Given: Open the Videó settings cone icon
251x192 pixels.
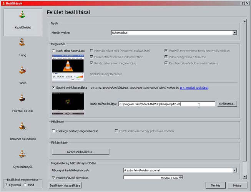Looking at the screenshot, I should (x=23, y=70).
